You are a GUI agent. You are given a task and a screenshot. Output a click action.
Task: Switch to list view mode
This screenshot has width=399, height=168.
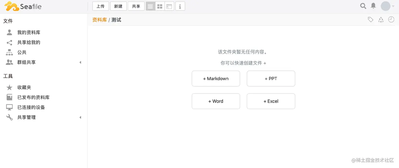pos(150,6)
